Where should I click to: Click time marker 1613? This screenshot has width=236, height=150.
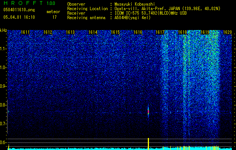click(x=70, y=32)
